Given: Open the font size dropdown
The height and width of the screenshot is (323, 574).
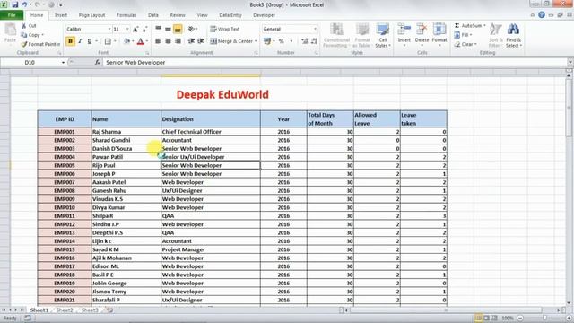Looking at the screenshot, I should point(127,29).
